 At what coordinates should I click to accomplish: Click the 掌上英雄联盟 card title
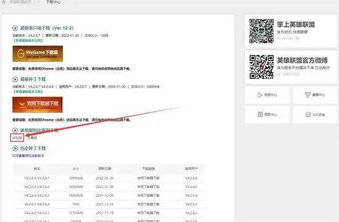(296, 25)
